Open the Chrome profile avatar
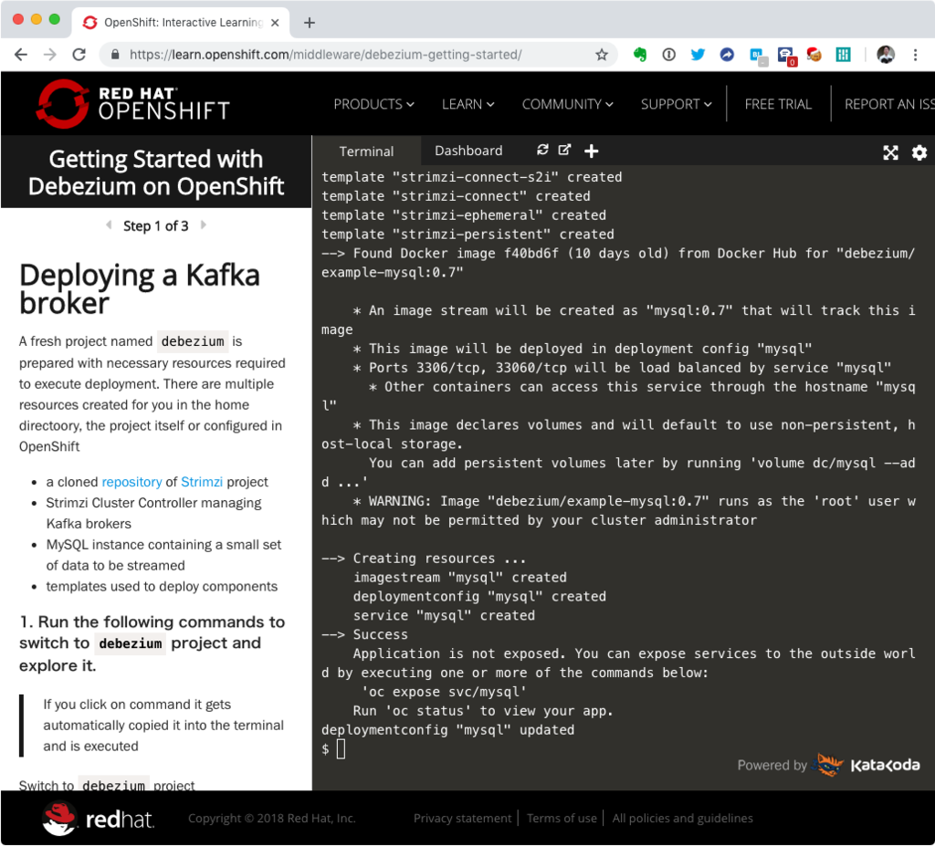The height and width of the screenshot is (846, 935). point(886,55)
